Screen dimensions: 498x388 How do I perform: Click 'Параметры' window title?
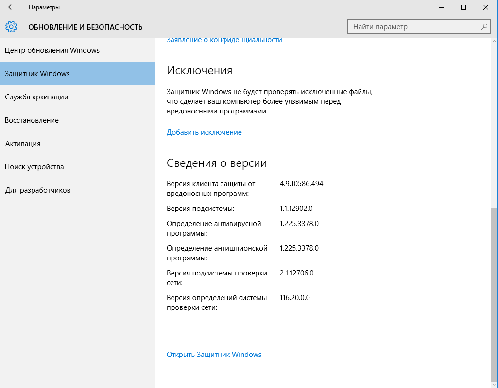pyautogui.click(x=44, y=7)
